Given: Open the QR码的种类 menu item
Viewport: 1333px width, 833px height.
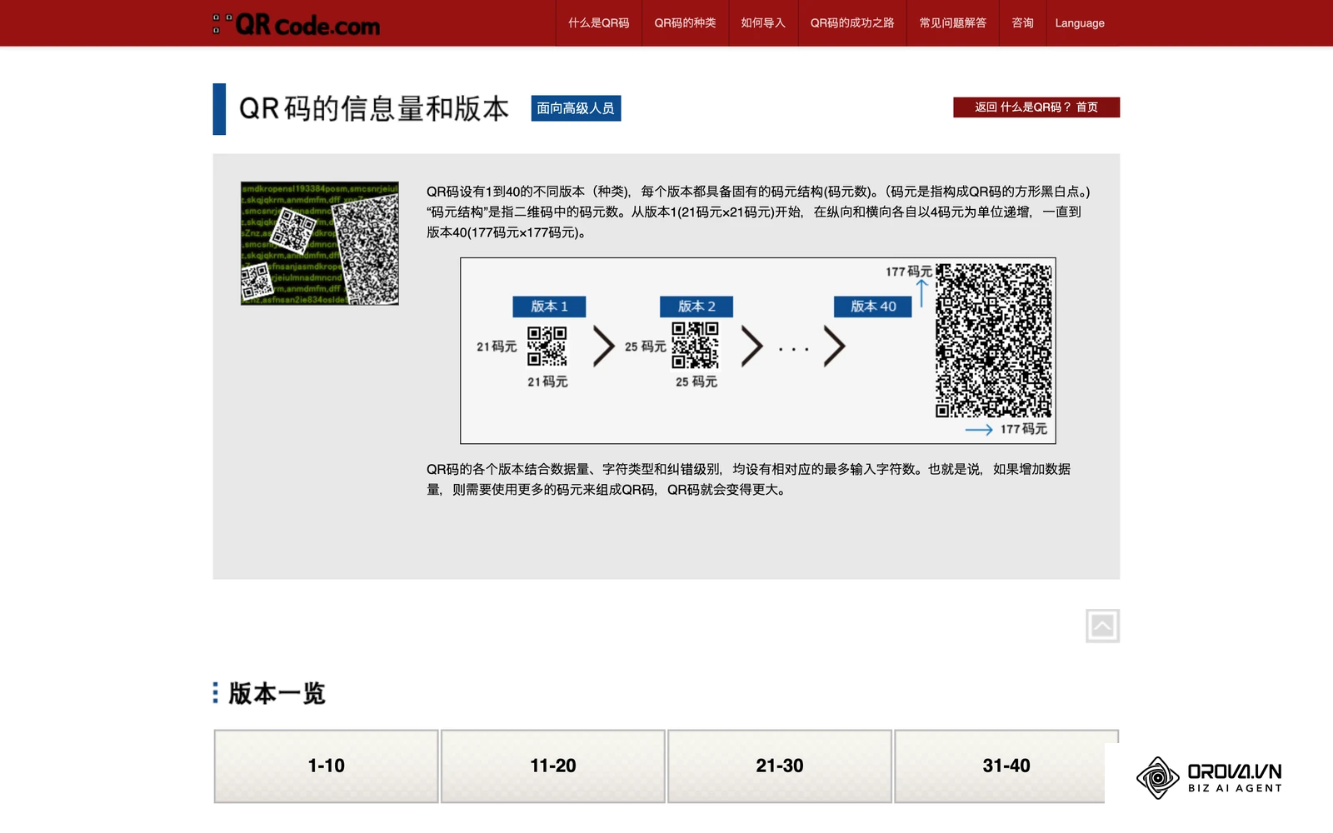Looking at the screenshot, I should pyautogui.click(x=685, y=23).
